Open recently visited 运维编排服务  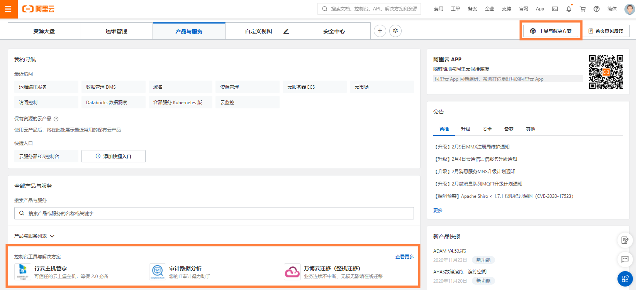point(46,87)
